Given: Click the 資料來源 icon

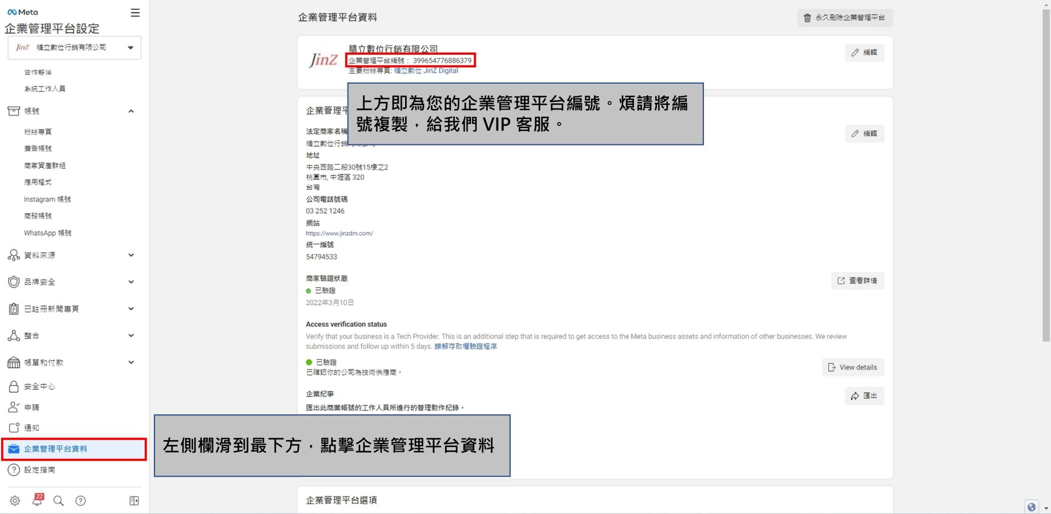Looking at the screenshot, I should click(x=14, y=255).
